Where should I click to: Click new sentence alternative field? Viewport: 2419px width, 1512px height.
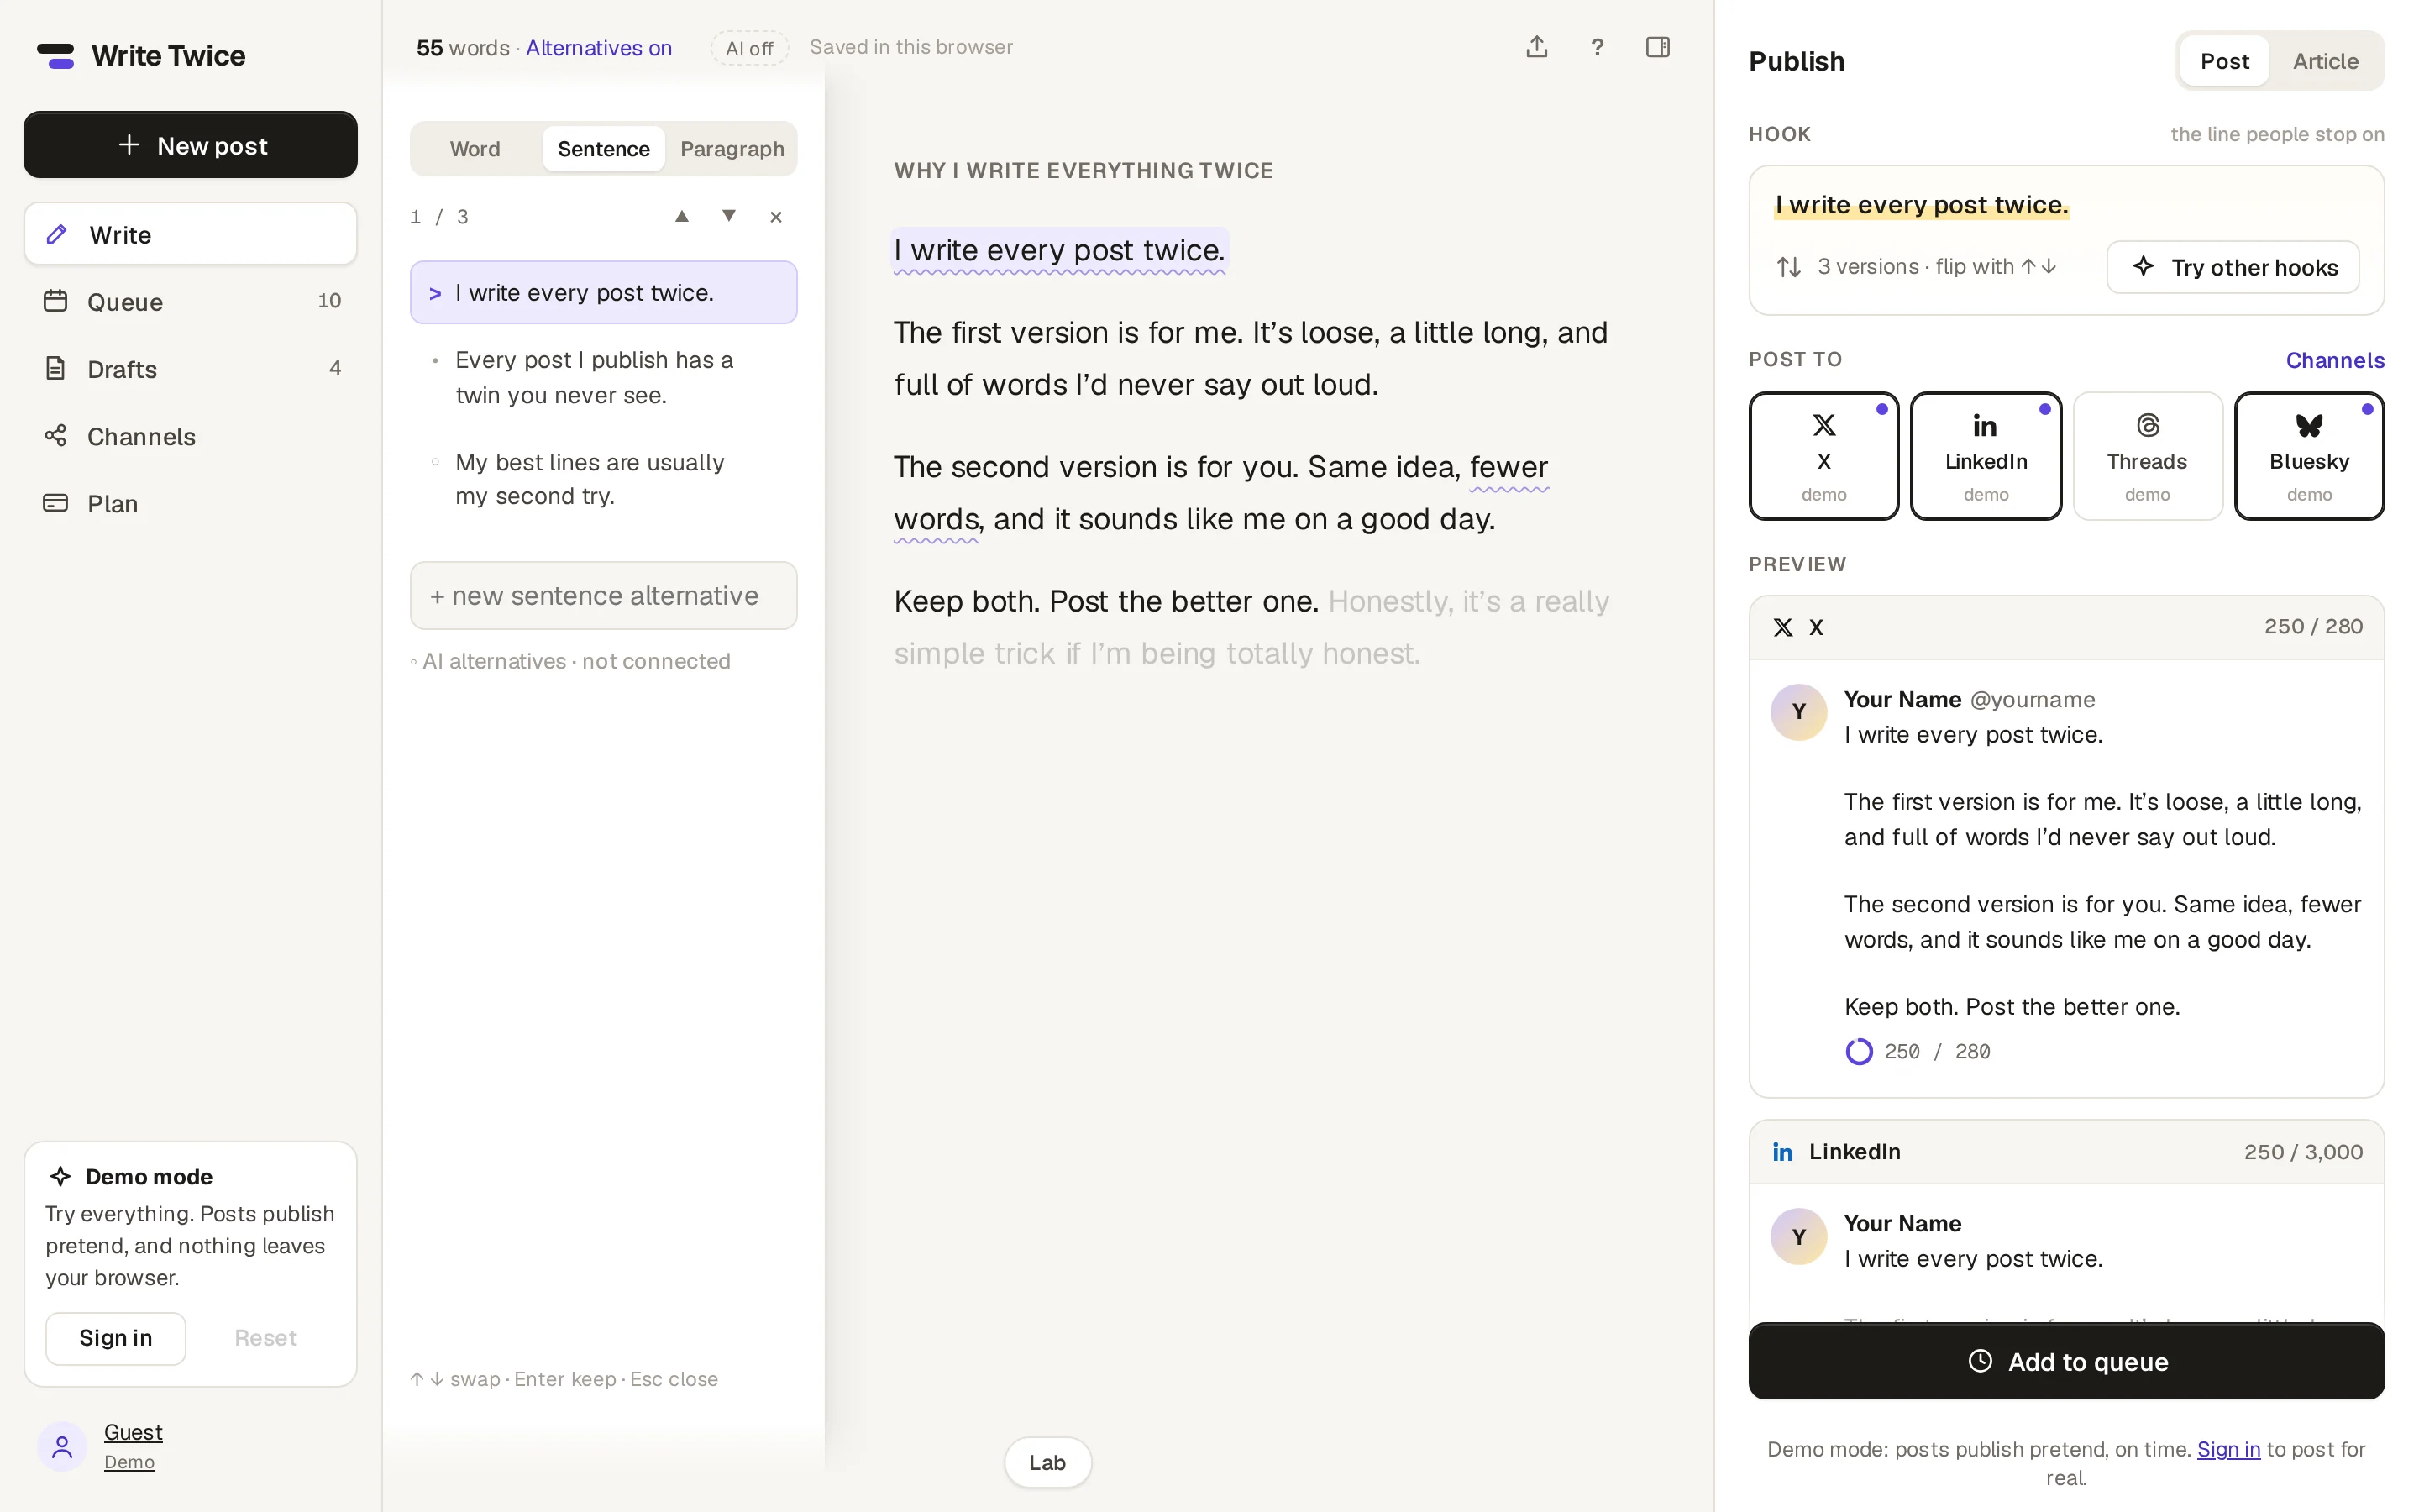click(x=603, y=595)
